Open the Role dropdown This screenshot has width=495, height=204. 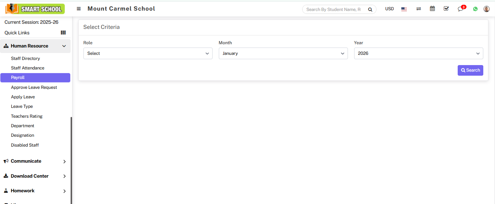(148, 53)
